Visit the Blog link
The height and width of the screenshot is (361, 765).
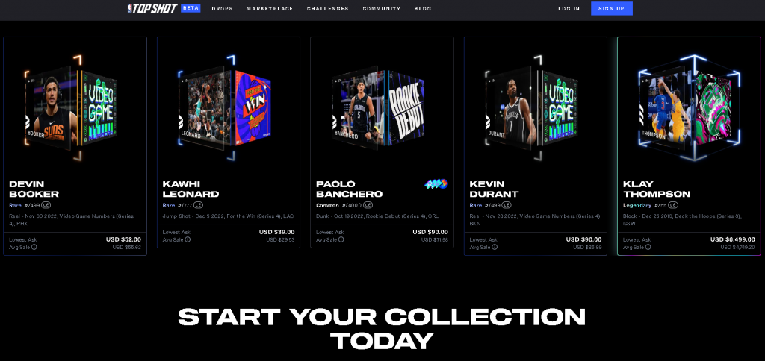[x=423, y=9]
